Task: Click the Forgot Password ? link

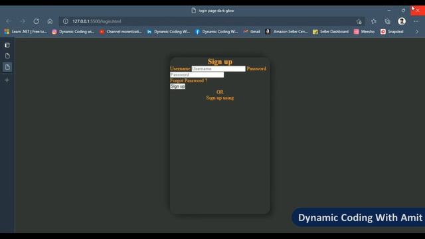Action: click(189, 80)
